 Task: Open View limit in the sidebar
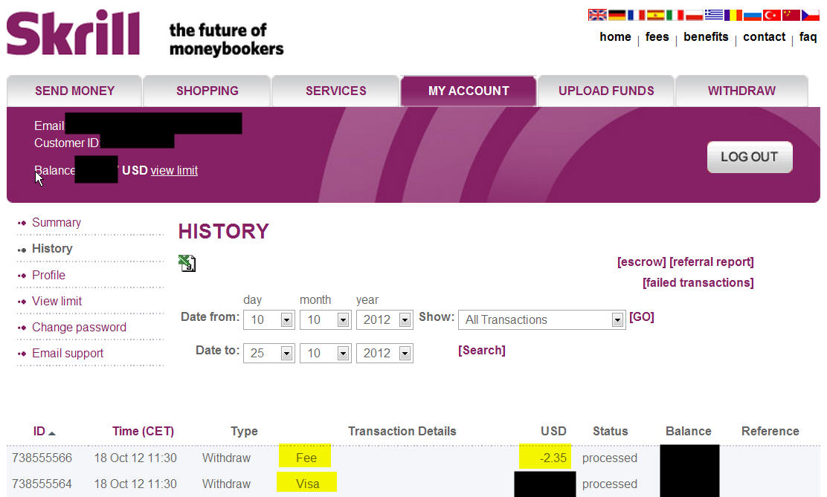pos(57,301)
